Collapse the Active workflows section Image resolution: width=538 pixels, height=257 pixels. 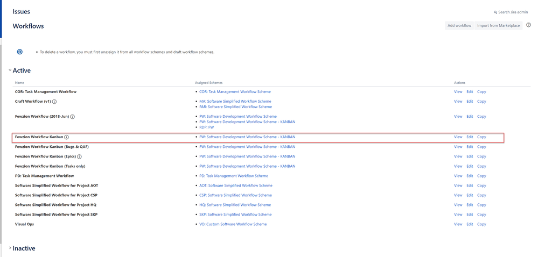(x=10, y=70)
